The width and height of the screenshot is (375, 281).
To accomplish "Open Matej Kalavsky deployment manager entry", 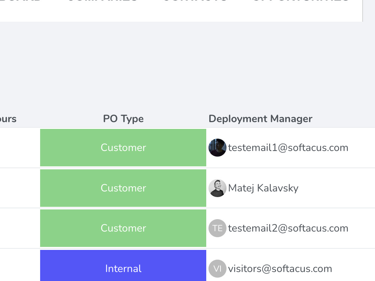I will point(263,188).
